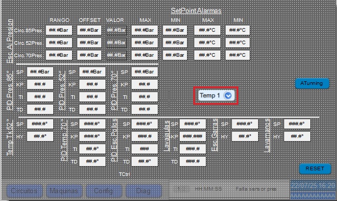337x201 pixels.
Task: Click the VALOR display for Circ.85Pres
Action: point(117,30)
